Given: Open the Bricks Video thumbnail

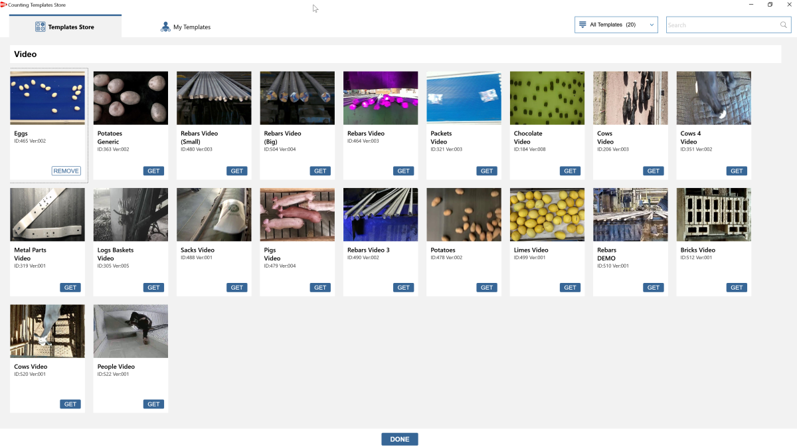Looking at the screenshot, I should tap(714, 215).
